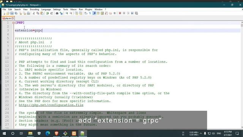Click the Paste toolbar icon
243x137 pixels.
pyautogui.click(x=42, y=13)
